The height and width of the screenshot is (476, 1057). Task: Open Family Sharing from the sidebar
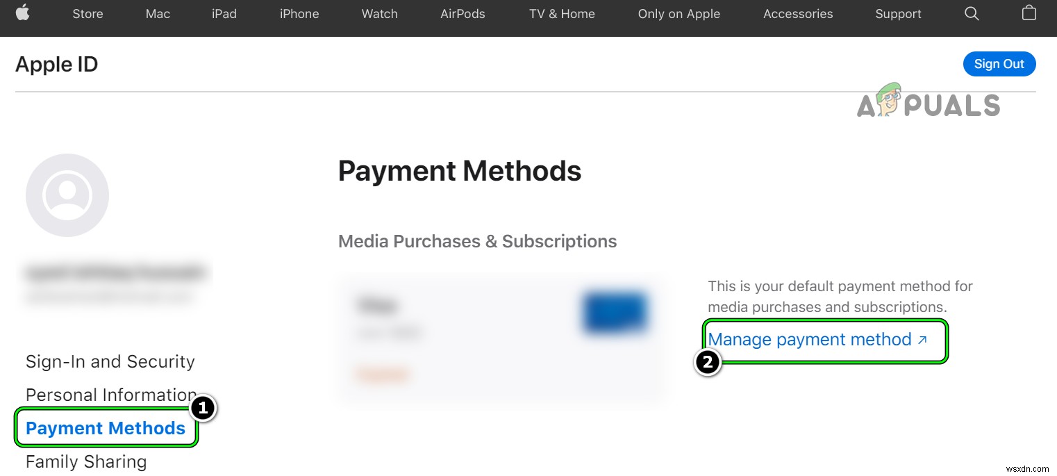point(85,461)
